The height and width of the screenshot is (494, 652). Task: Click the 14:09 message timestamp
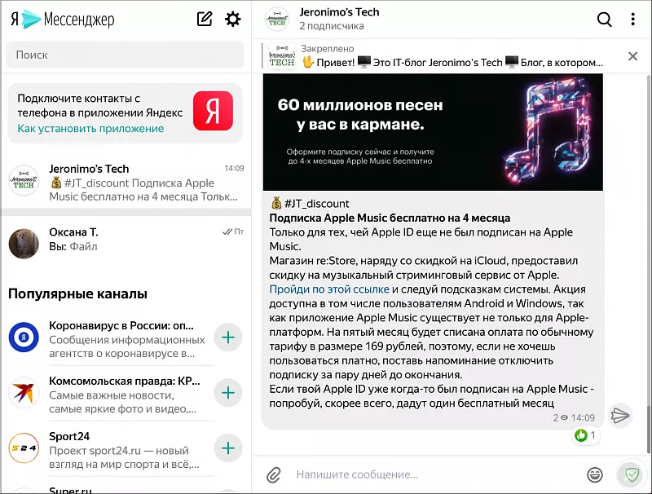[x=583, y=417]
